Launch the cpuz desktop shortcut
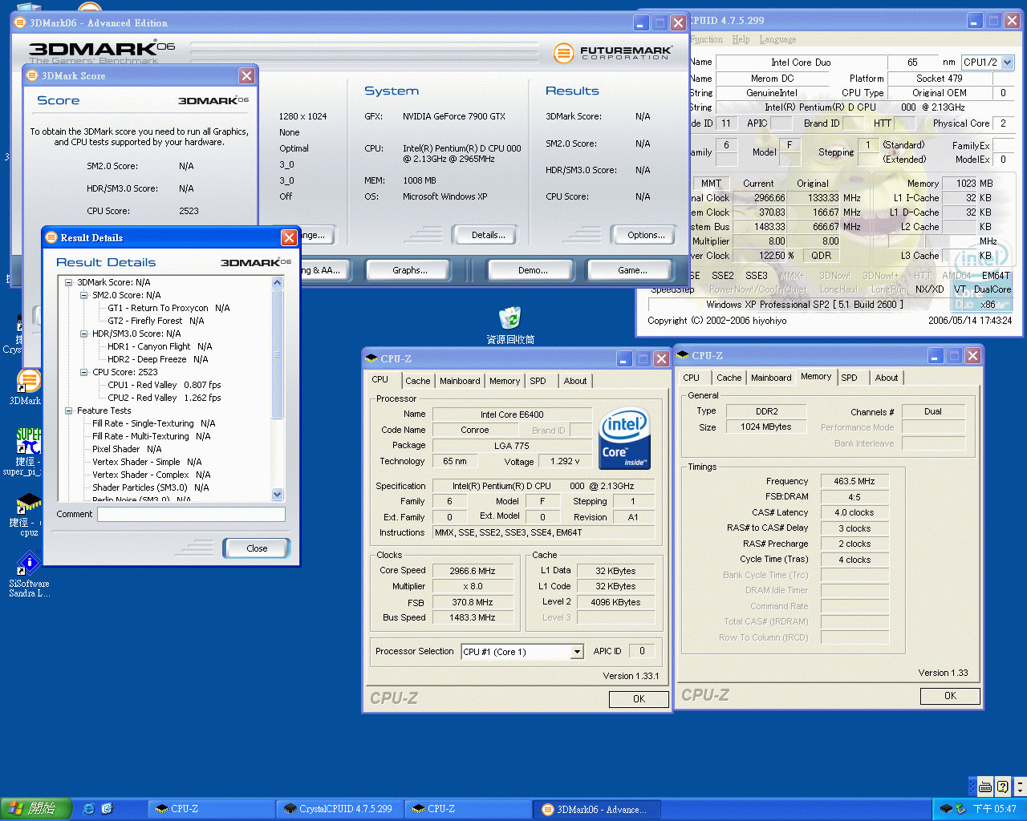The image size is (1027, 821). [28, 504]
